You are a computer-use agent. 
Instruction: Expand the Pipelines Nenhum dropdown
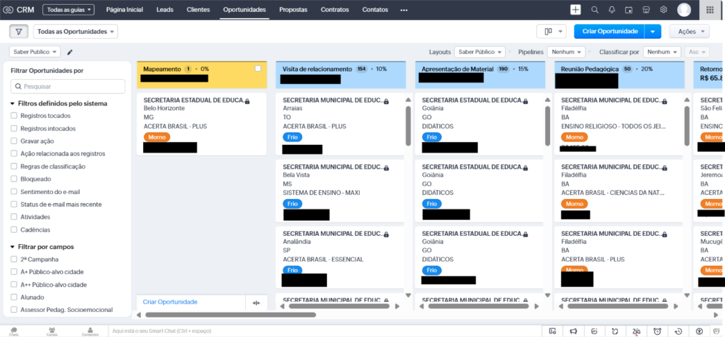(567, 52)
